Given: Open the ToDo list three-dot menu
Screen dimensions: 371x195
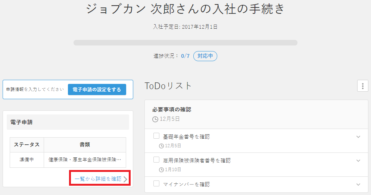Looking at the screenshot, I should tap(362, 86).
